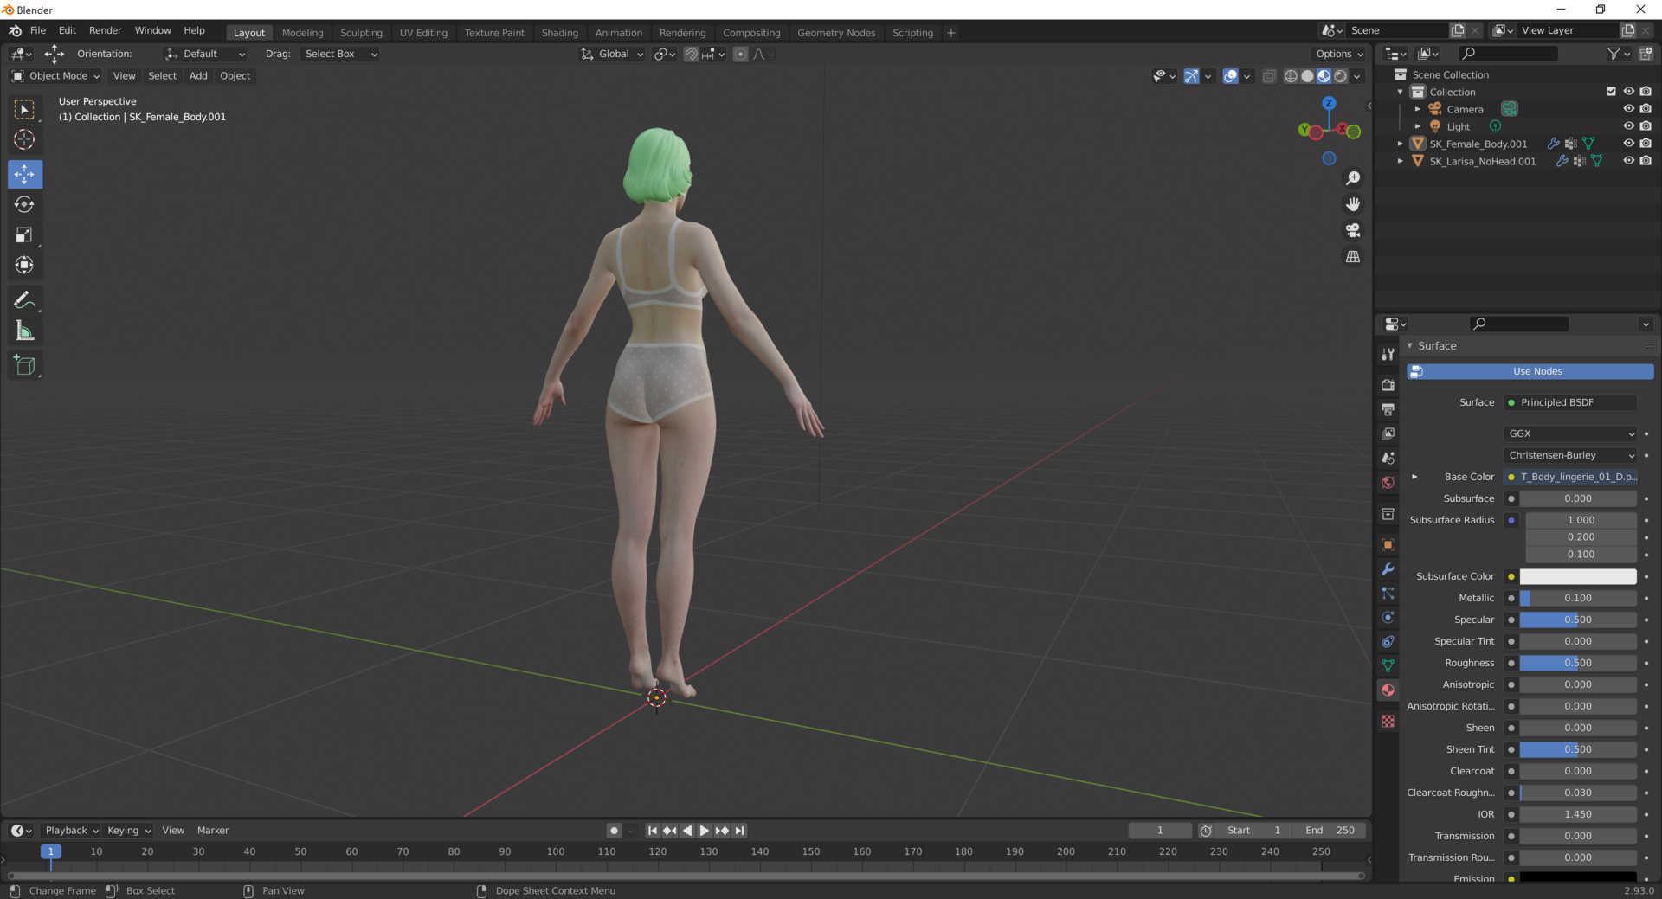Toggle X-ray viewport button
The height and width of the screenshot is (899, 1662).
point(1269,76)
